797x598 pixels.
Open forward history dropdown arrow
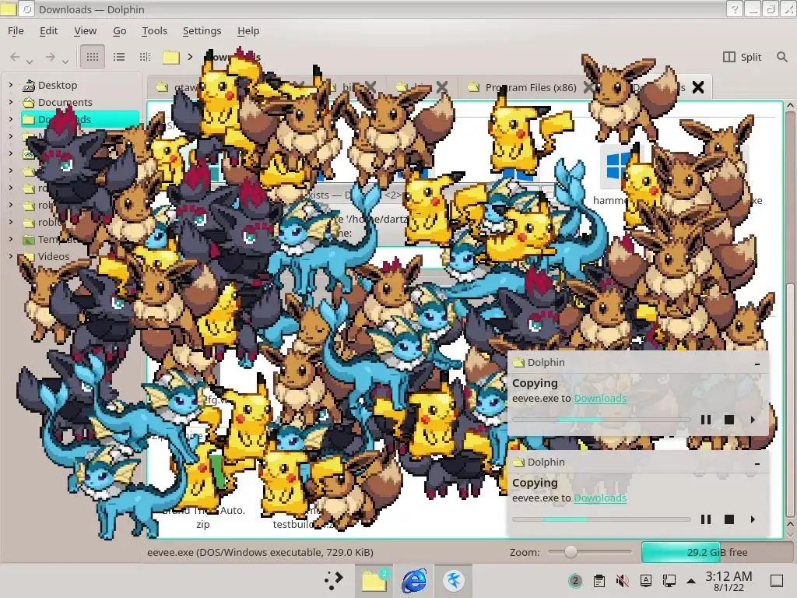65,62
